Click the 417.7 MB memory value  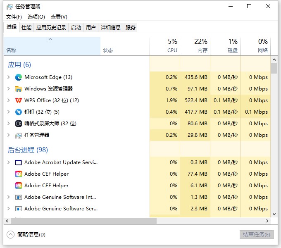[196, 112]
